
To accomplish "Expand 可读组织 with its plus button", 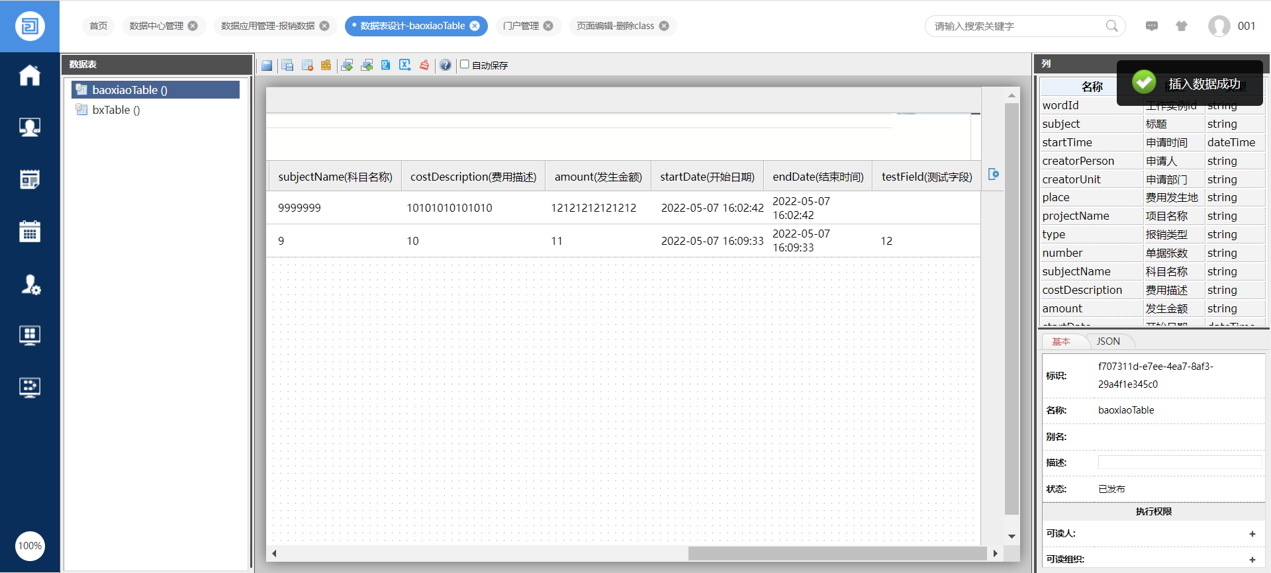I will coord(1252,560).
